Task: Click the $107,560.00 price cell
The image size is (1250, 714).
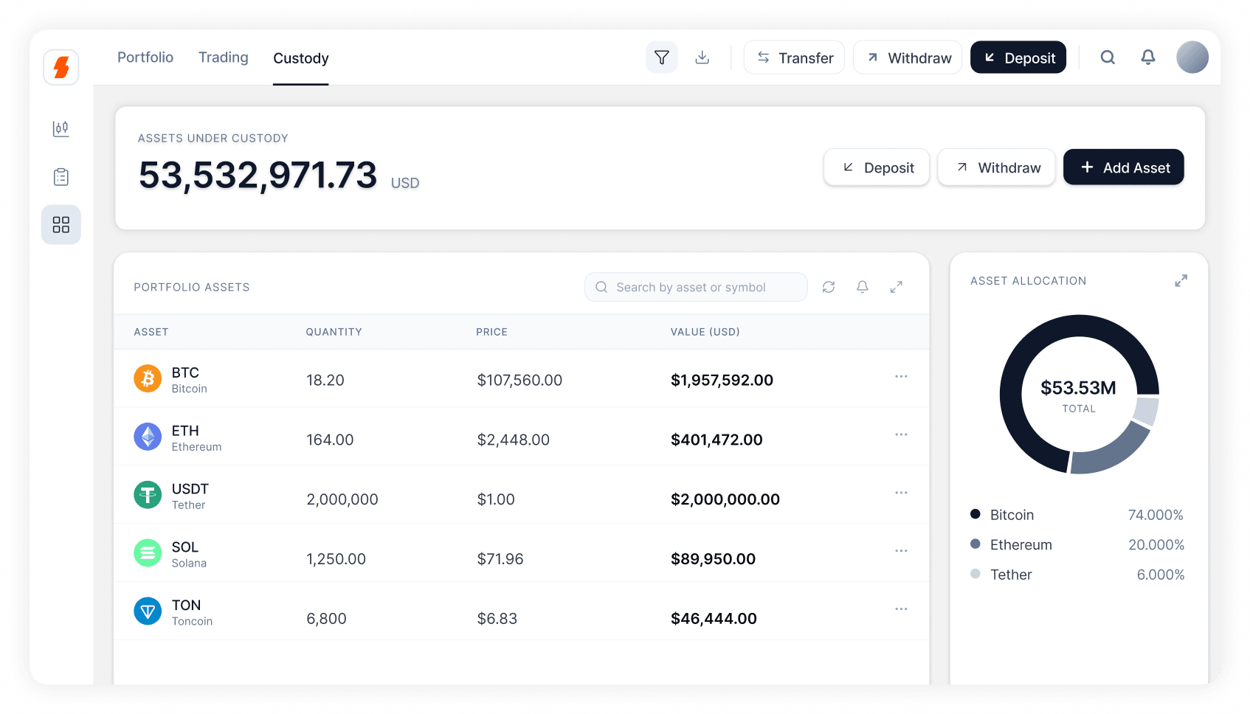Action: click(519, 380)
